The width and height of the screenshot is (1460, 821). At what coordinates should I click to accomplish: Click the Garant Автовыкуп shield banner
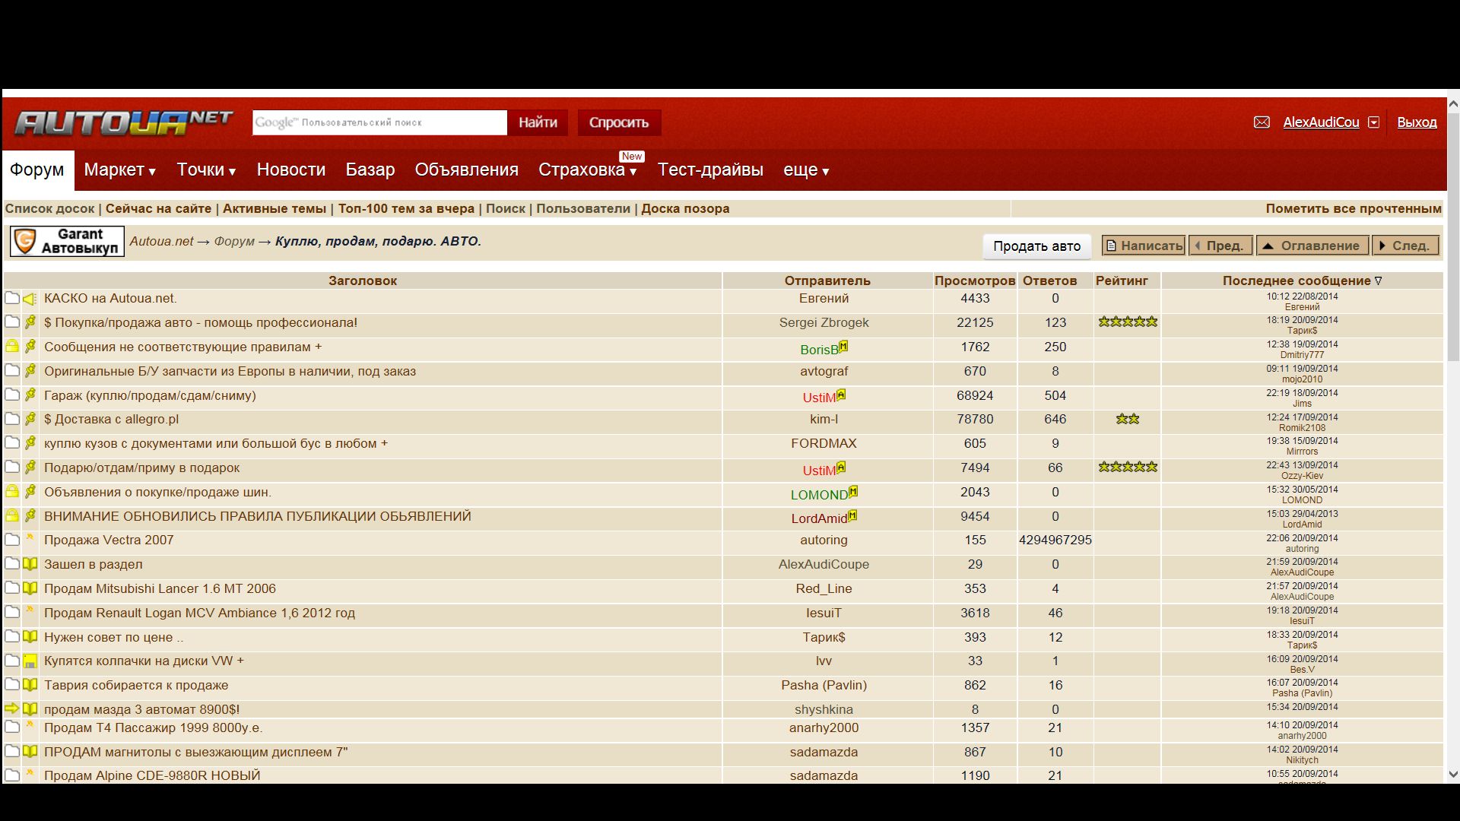[x=67, y=242]
